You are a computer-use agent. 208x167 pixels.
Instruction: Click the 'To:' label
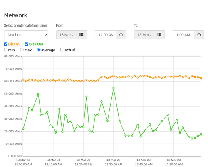click(x=136, y=26)
